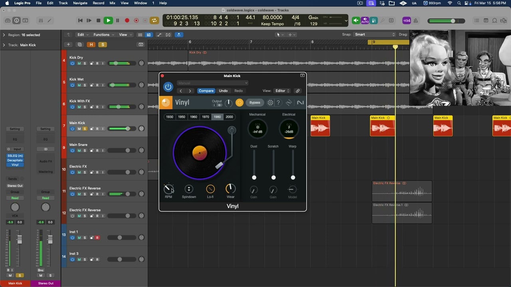Open the List Editors panel
This screenshot has width=511, height=287.
coord(477,20)
